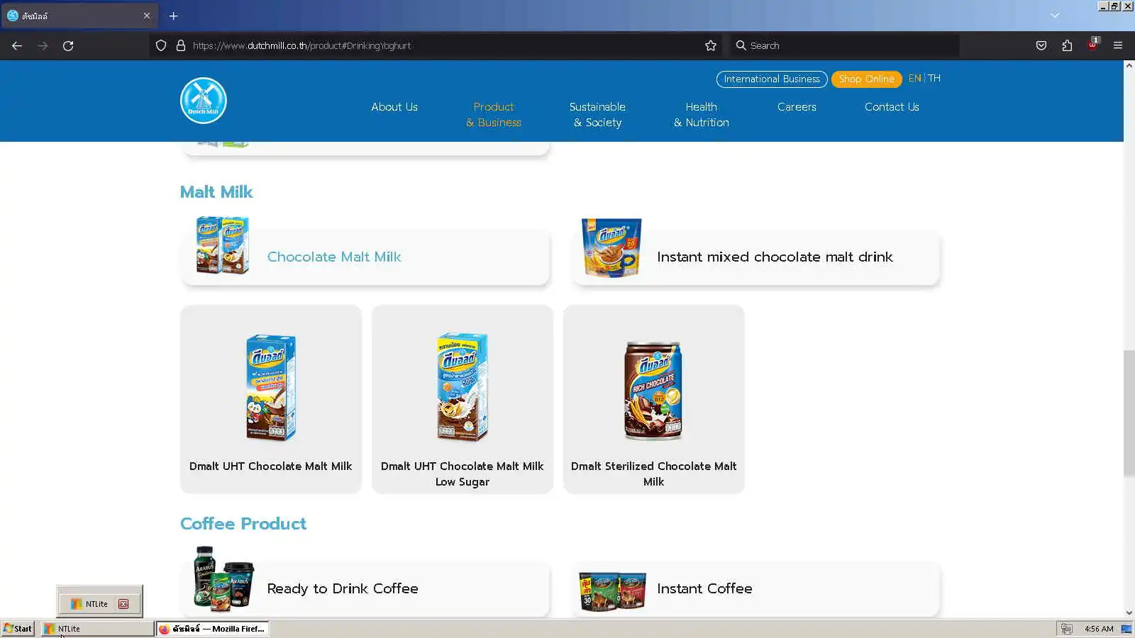Open a new tab with plus button

pos(173,16)
